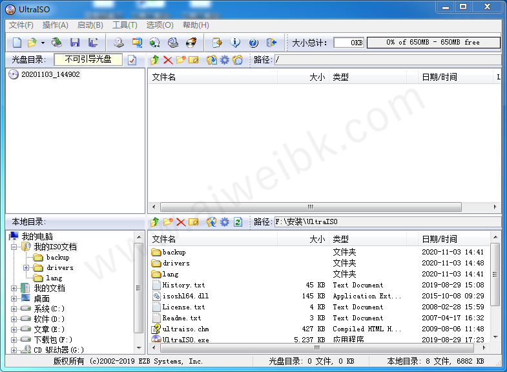The image size is (507, 372).
Task: Click the gear icon in local pane toolbar
Action: 224,222
